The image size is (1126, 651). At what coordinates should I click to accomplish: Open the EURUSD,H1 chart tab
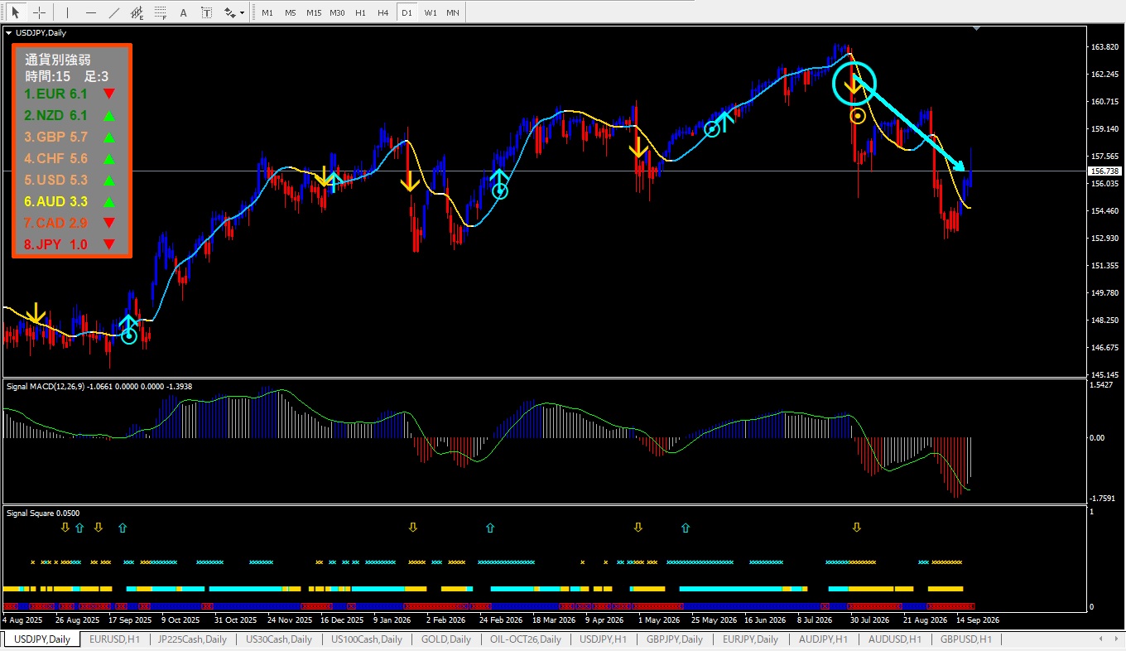(116, 639)
